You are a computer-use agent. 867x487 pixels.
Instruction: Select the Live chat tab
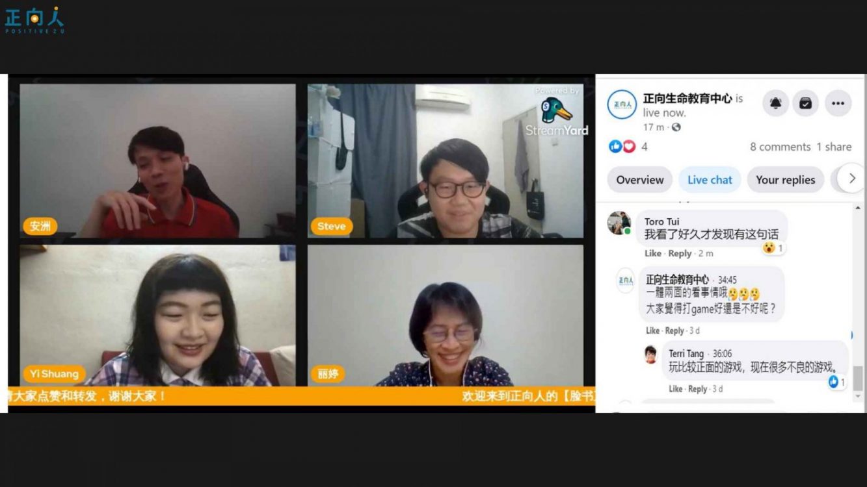[x=710, y=180]
